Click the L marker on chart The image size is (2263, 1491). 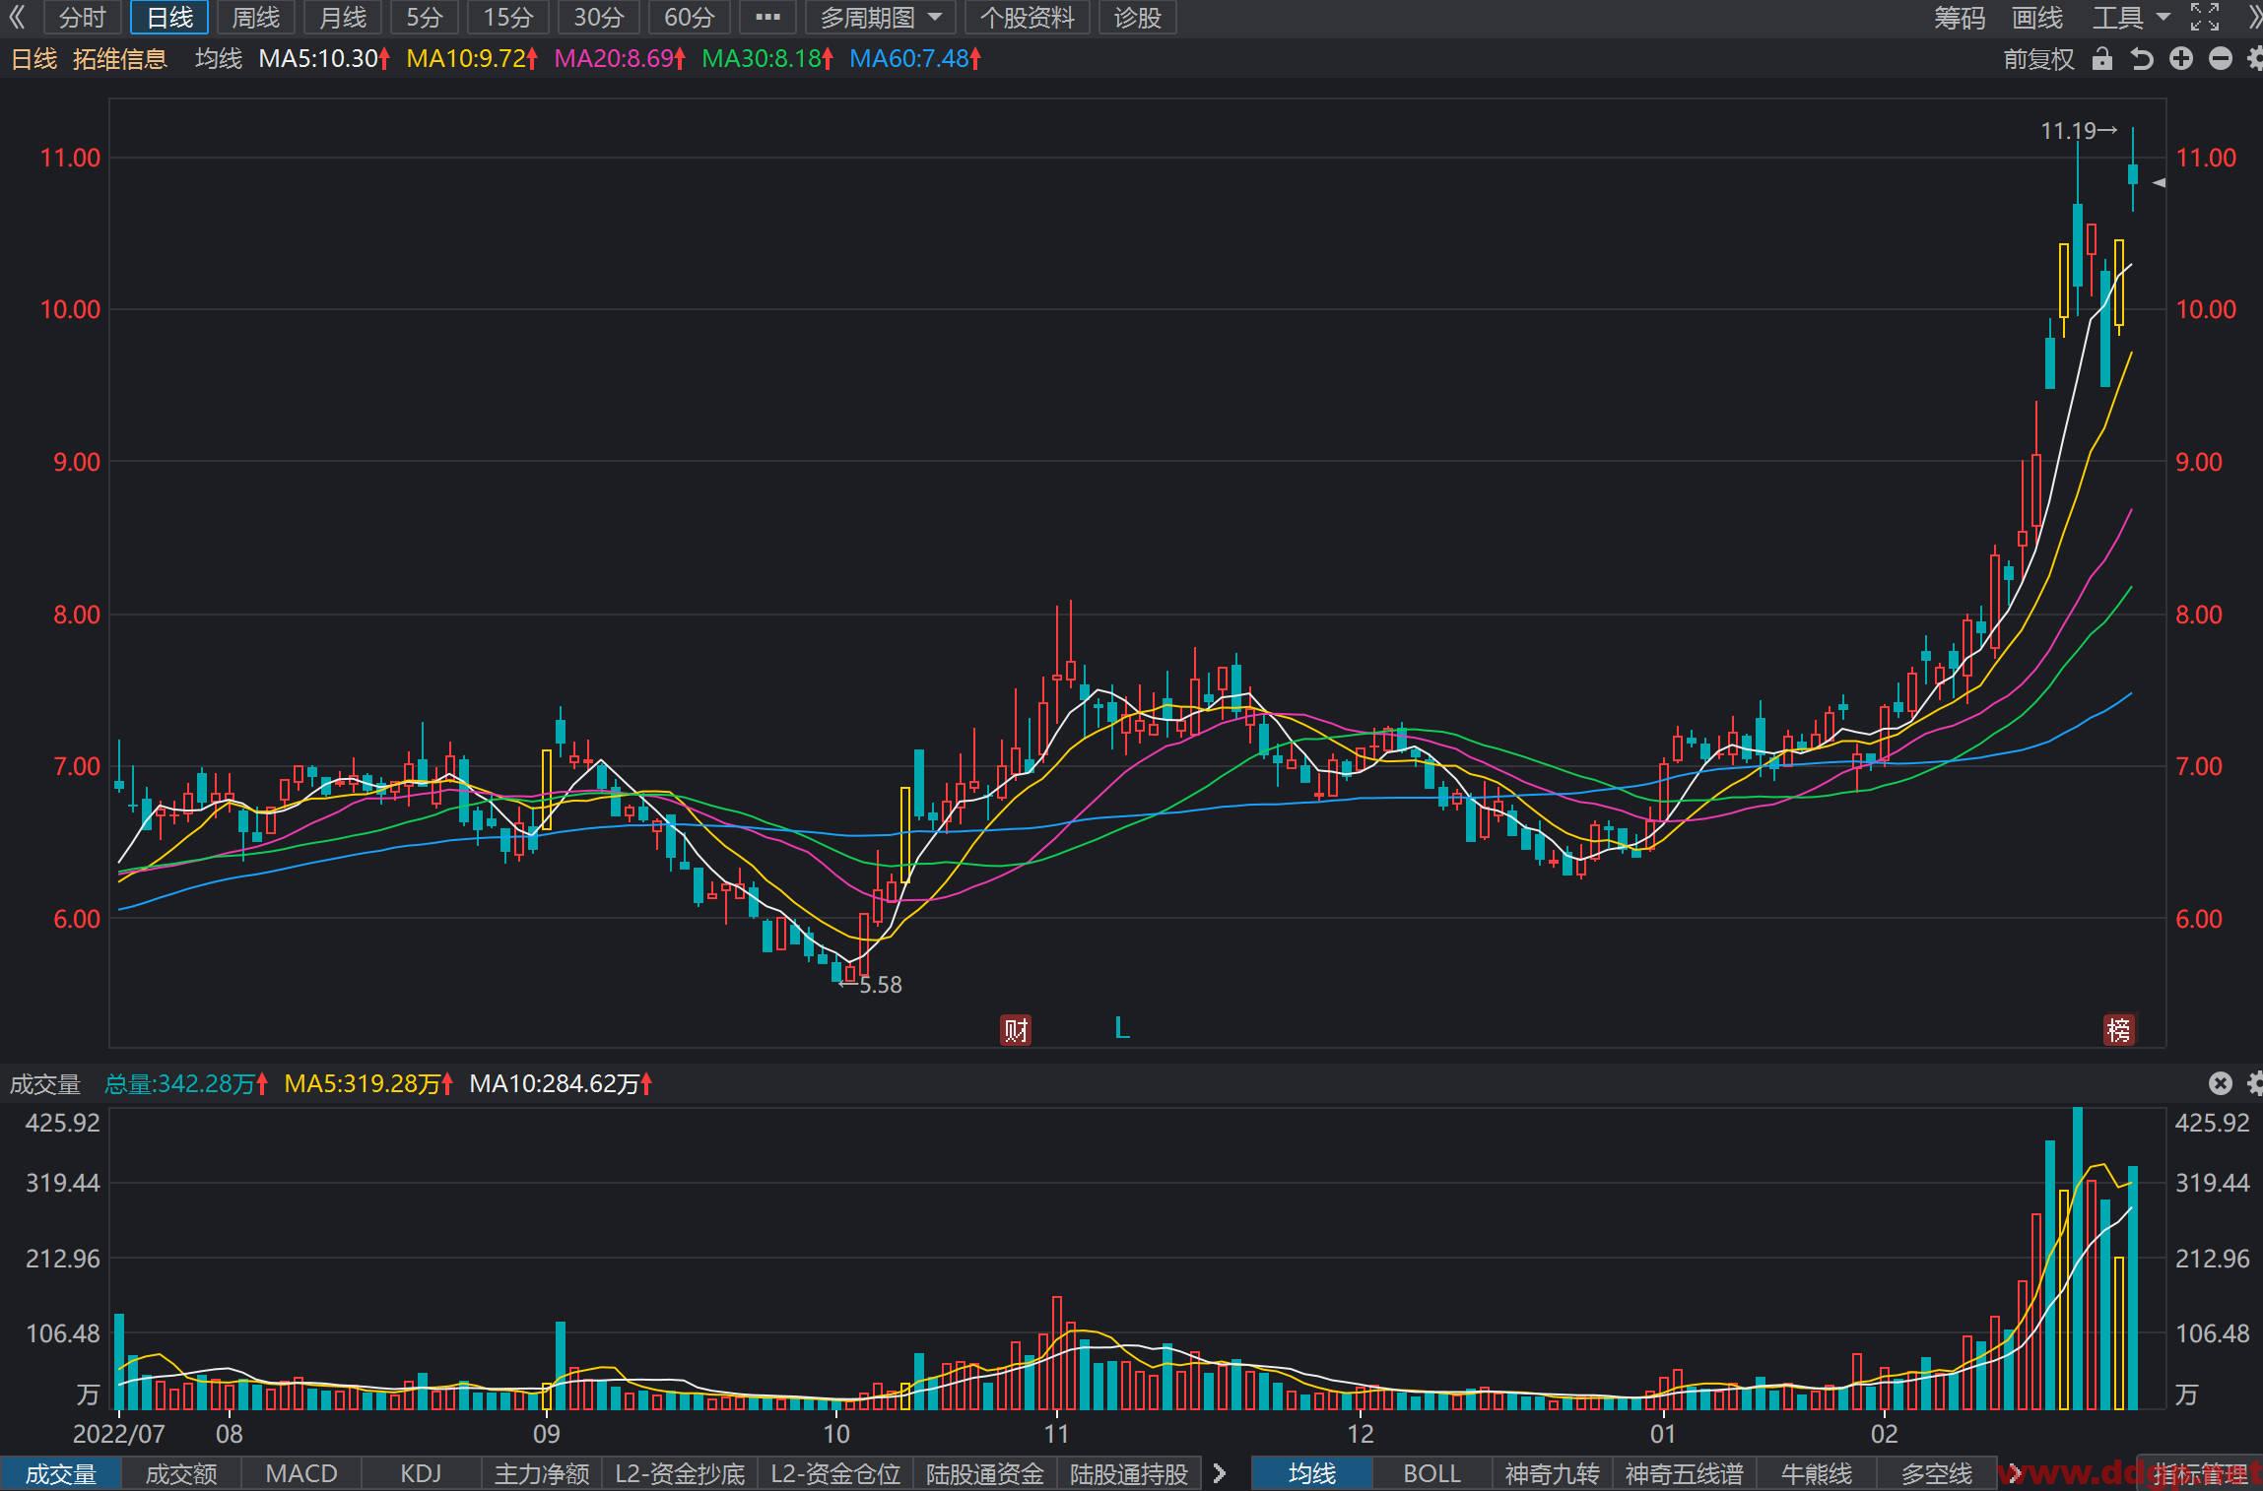click(x=1121, y=1028)
